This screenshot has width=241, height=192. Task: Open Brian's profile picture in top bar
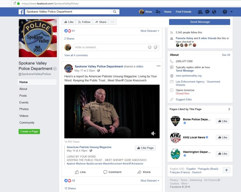pos(142,12)
